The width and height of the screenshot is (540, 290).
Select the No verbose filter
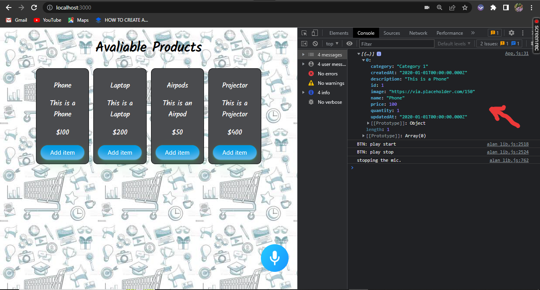[x=323, y=102]
